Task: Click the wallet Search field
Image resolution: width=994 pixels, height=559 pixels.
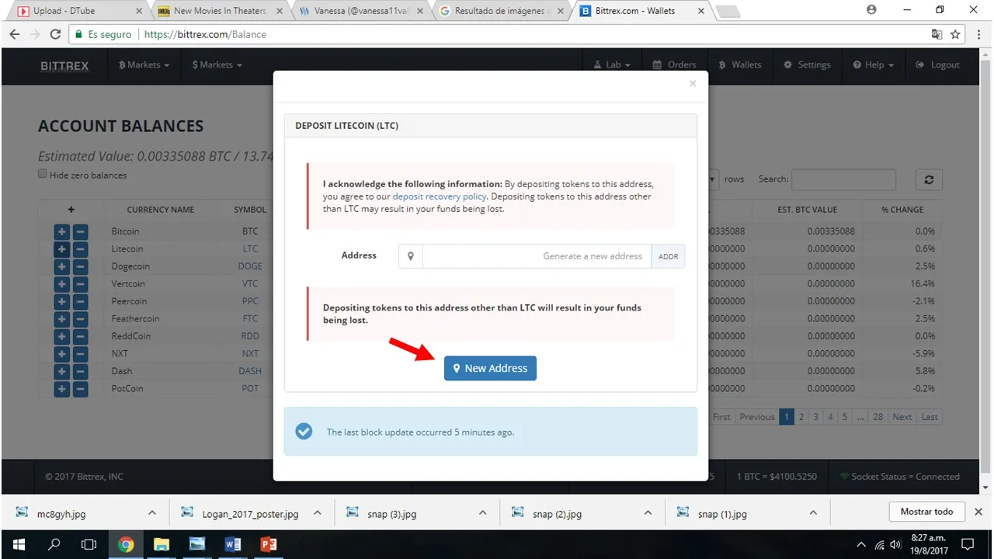Action: tap(843, 179)
